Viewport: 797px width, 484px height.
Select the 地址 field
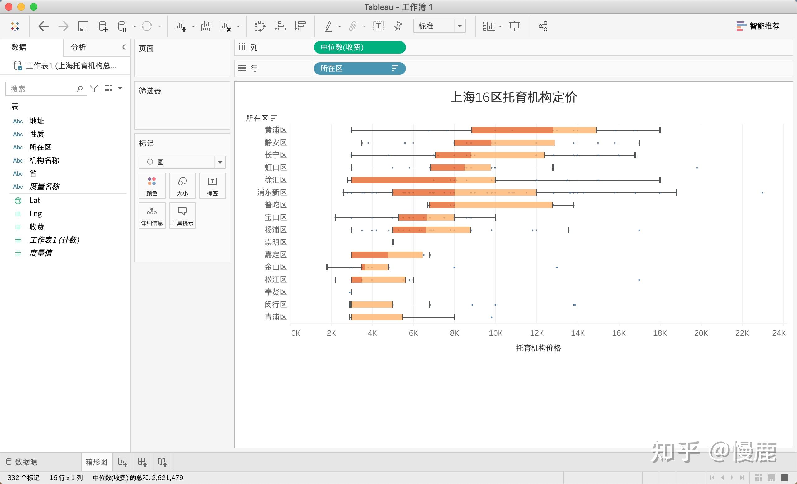pyautogui.click(x=36, y=121)
